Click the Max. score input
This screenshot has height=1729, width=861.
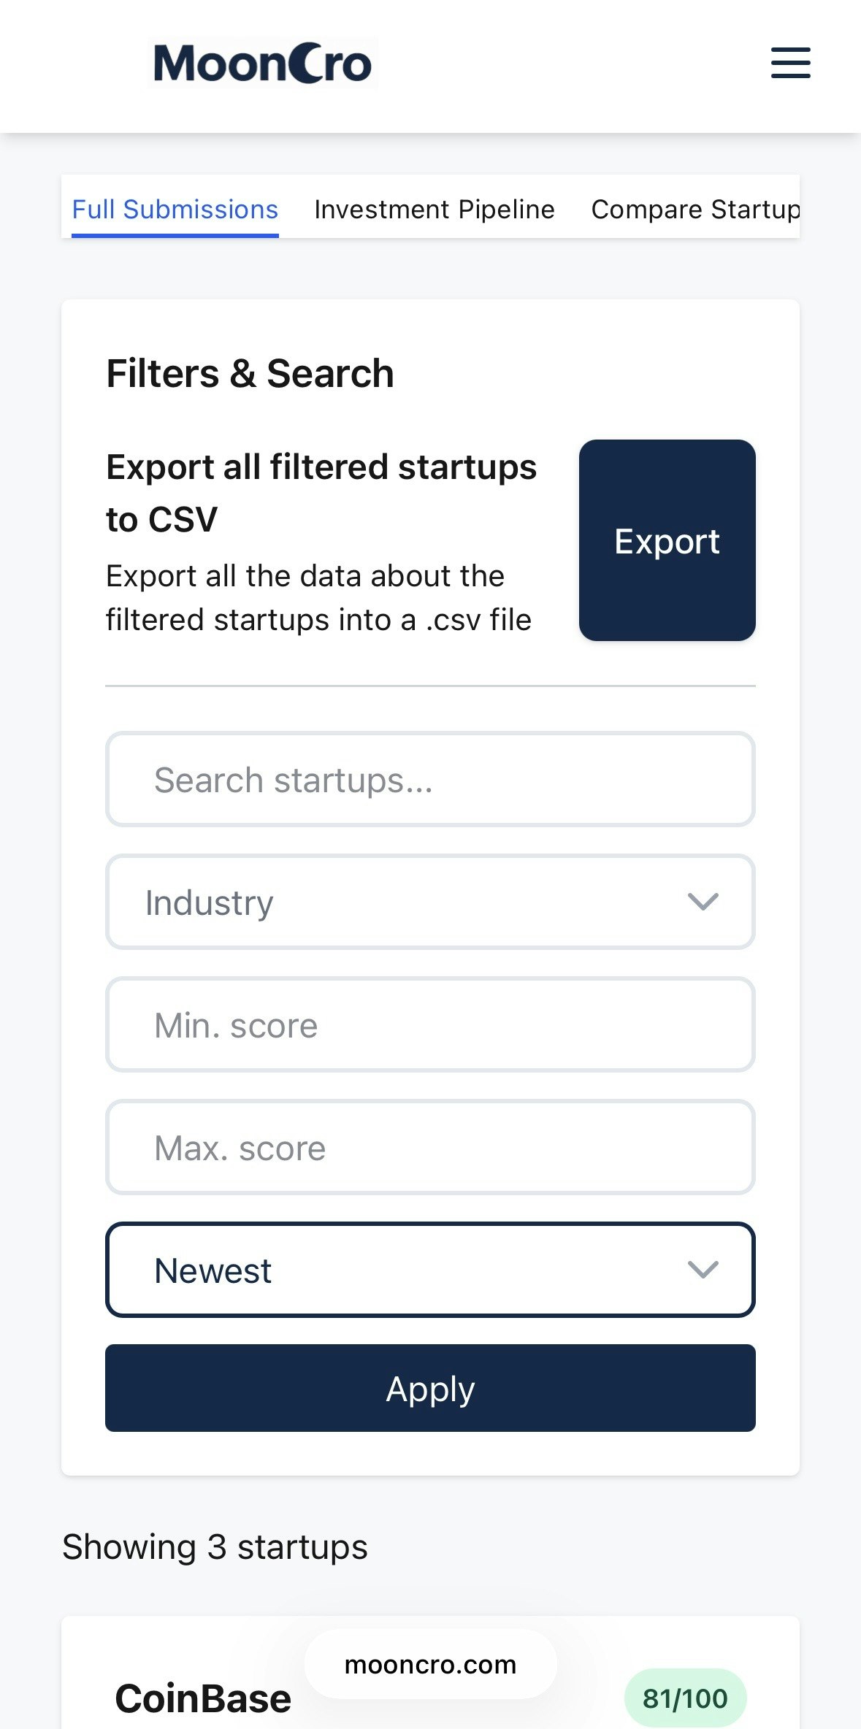click(x=430, y=1148)
